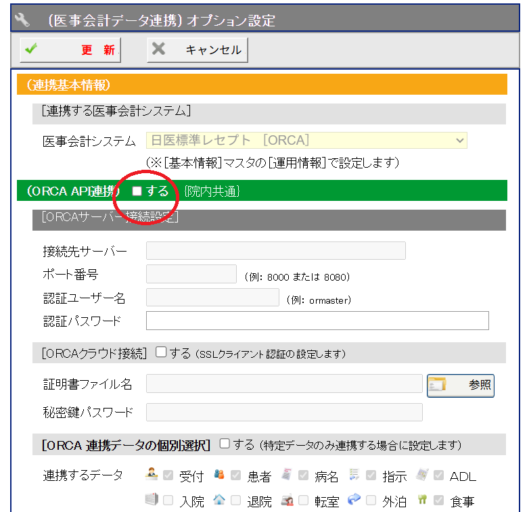Click the disease name (病名) icon

click(287, 475)
